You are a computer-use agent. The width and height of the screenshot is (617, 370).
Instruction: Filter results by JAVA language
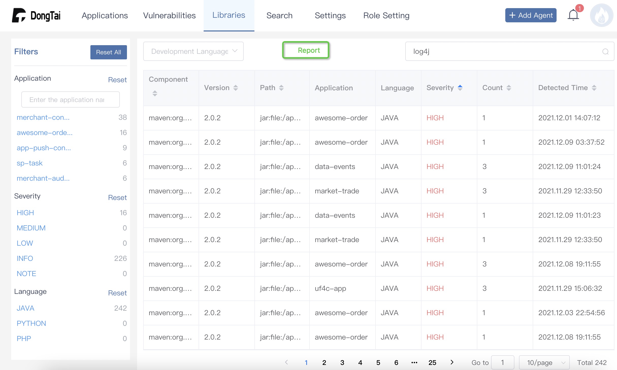point(25,308)
